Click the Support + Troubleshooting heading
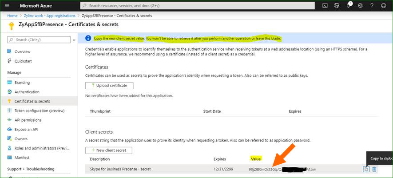393x178 pixels. [31, 169]
